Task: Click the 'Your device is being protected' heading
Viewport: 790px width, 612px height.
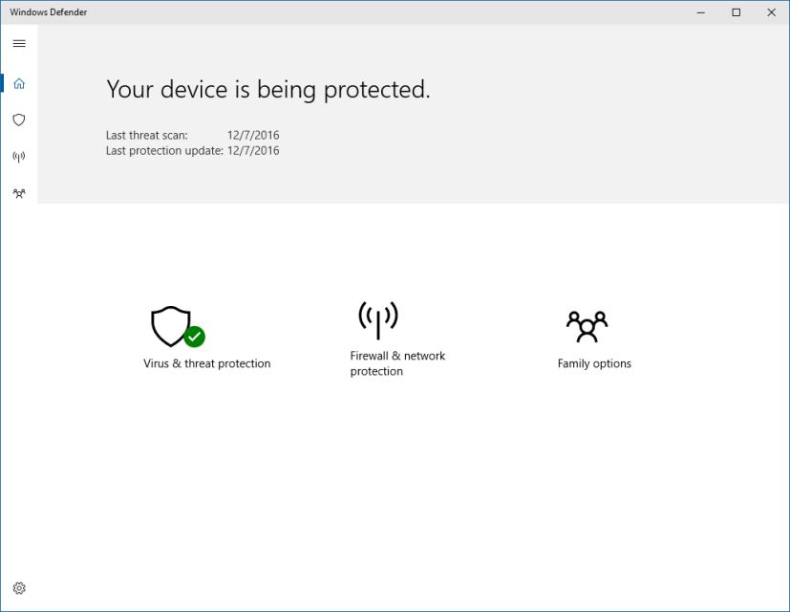Action: [267, 89]
